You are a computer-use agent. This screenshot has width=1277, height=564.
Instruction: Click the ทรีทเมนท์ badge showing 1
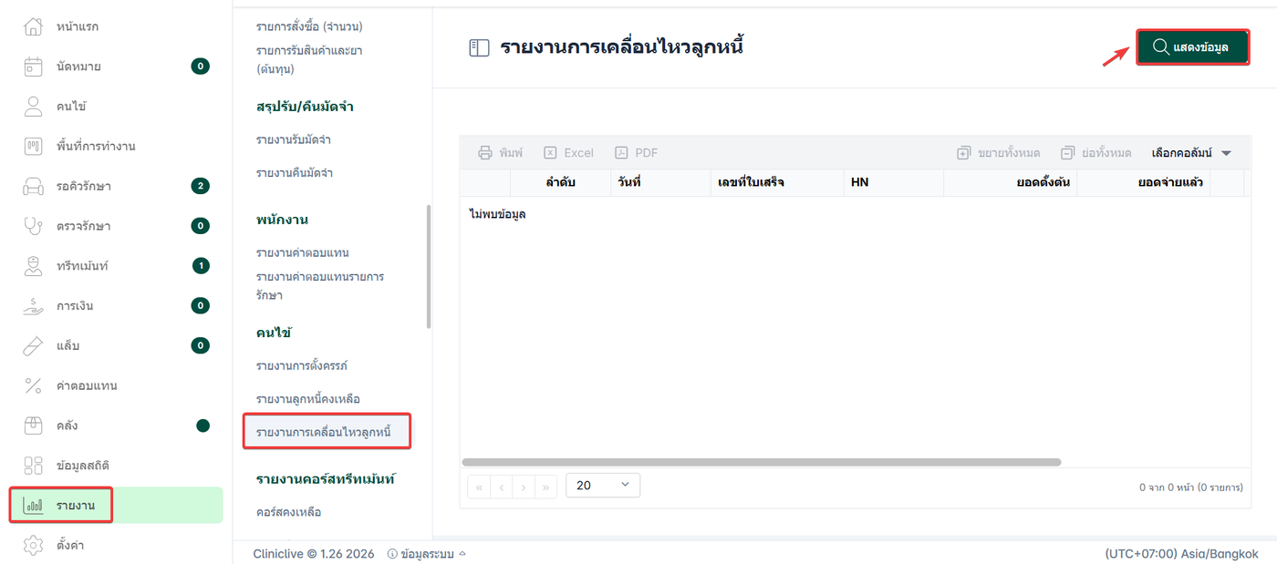pos(201,266)
